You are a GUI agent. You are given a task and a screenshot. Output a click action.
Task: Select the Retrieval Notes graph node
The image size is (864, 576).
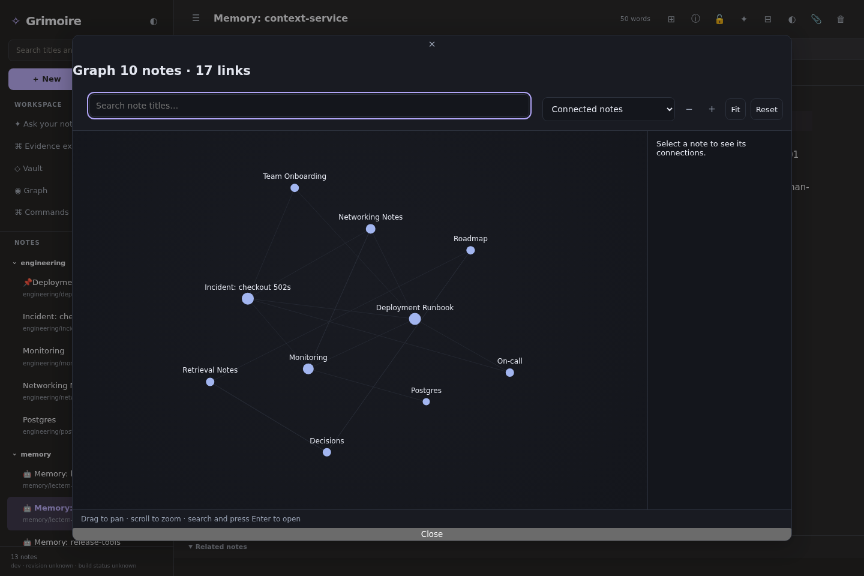click(210, 382)
